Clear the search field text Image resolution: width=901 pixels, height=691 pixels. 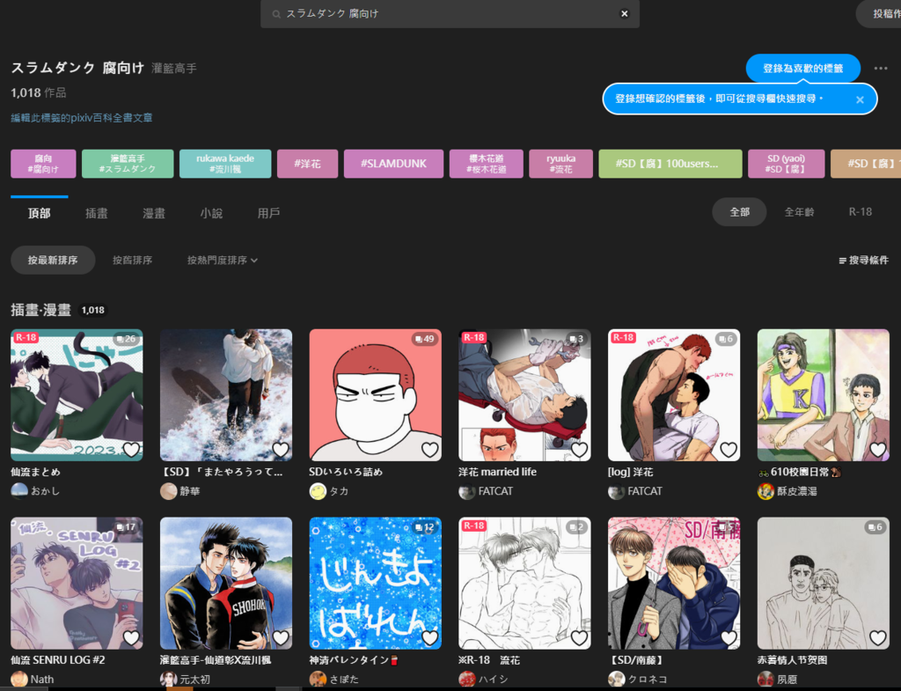coord(624,14)
